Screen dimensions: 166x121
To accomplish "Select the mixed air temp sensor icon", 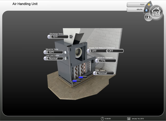I will pyautogui.click(x=66, y=52).
